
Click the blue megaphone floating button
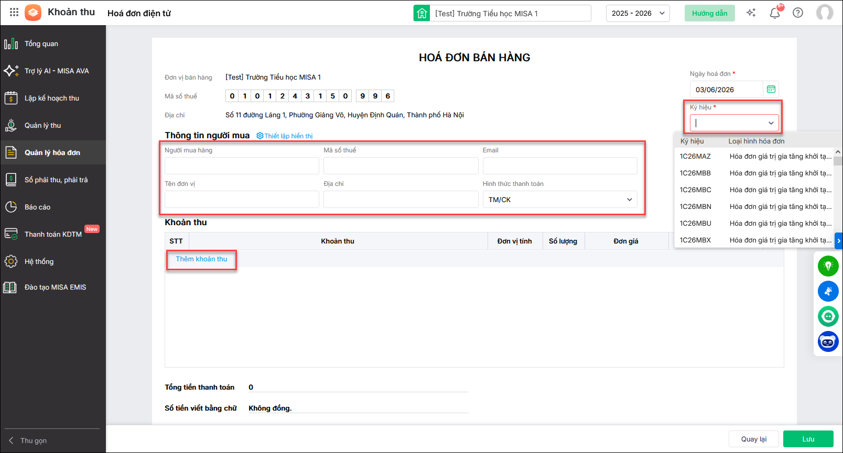tap(828, 291)
